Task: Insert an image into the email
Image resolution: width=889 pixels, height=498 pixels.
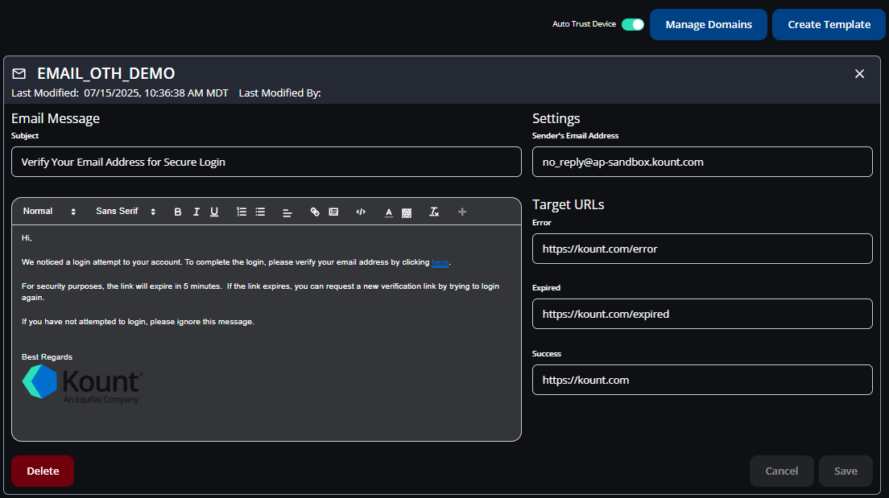Action: 333,212
